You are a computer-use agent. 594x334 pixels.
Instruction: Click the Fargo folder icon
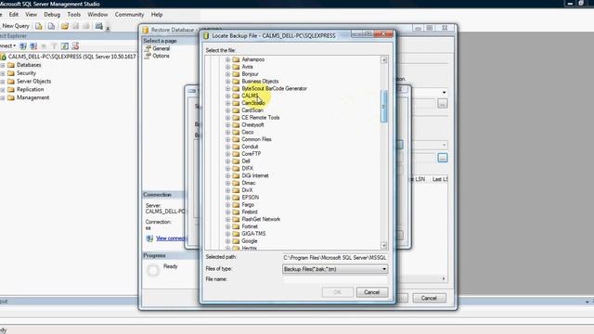[x=236, y=204]
